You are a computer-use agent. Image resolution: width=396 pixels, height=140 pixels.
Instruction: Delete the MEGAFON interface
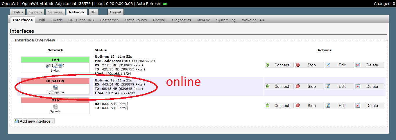pos(370,86)
